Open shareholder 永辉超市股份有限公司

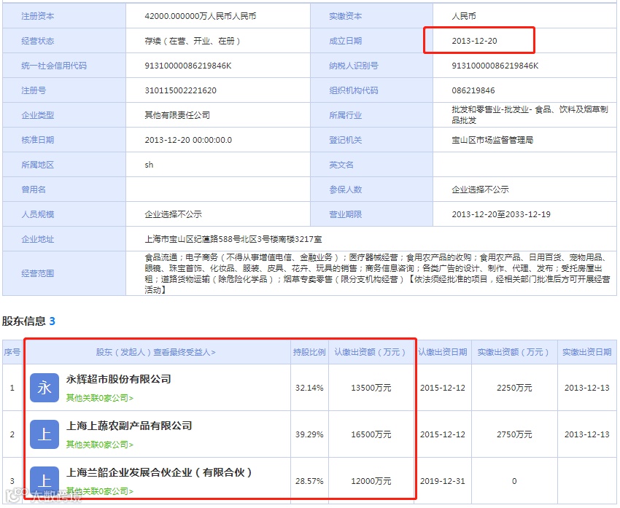pyautogui.click(x=119, y=379)
